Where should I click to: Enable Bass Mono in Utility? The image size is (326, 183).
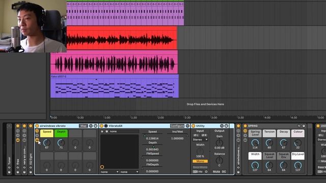pyautogui.click(x=200, y=167)
